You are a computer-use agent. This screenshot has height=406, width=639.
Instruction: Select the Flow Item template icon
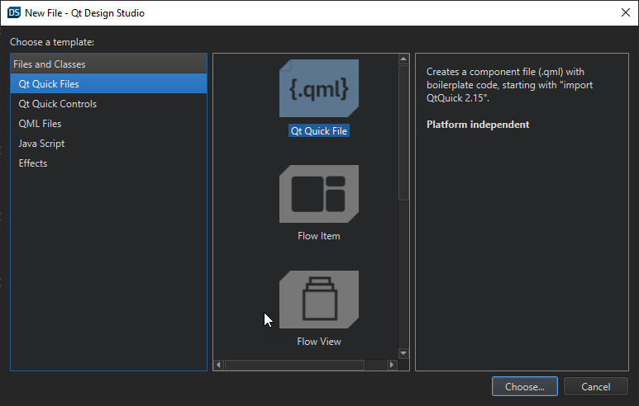click(319, 194)
